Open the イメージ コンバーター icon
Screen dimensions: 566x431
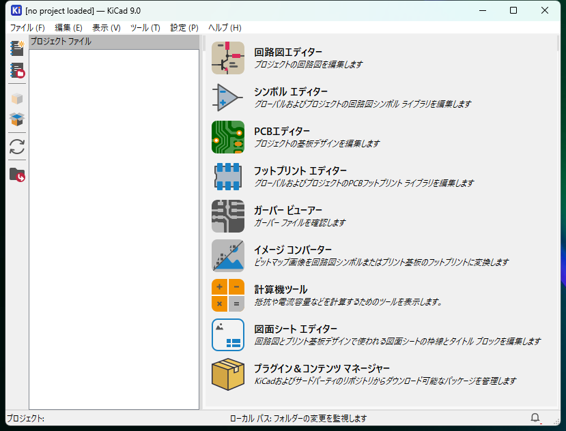(x=228, y=256)
